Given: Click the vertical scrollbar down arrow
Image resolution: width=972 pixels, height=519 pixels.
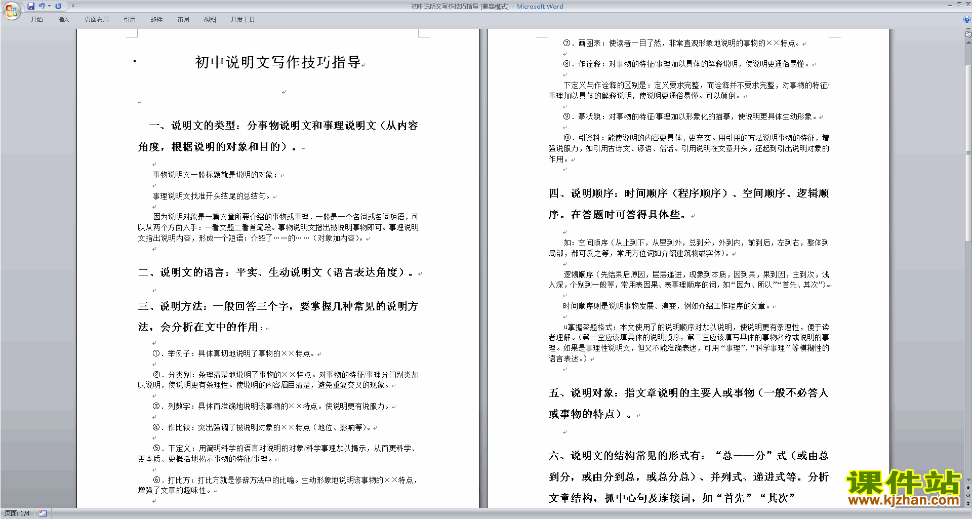Looking at the screenshot, I should coord(968,480).
